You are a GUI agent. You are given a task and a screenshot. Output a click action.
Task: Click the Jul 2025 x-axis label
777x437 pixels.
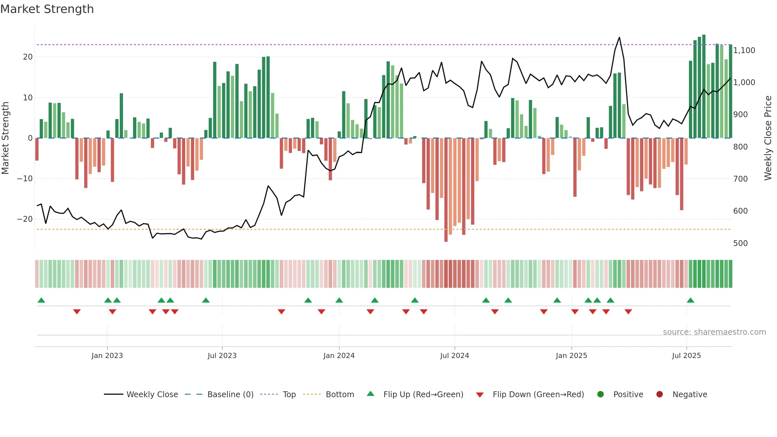(x=686, y=355)
